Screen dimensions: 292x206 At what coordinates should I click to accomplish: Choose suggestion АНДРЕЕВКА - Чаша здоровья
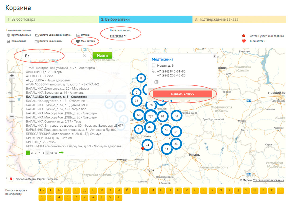tap(48, 80)
